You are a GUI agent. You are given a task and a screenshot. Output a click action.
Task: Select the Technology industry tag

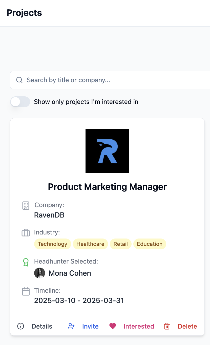52,244
